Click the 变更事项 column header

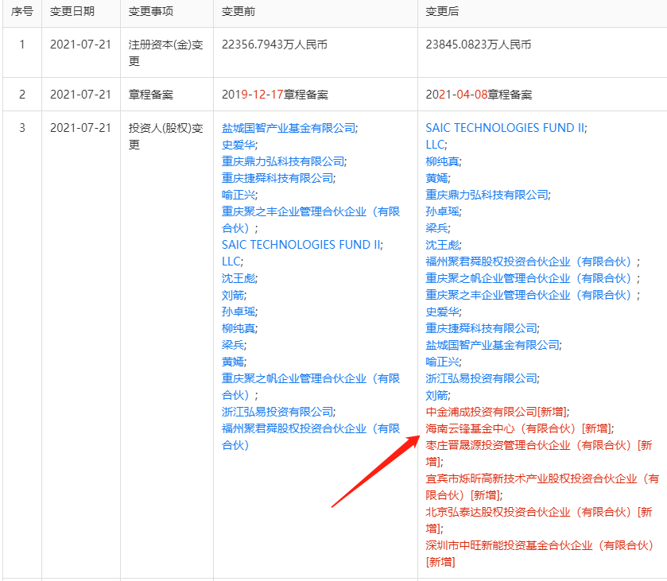150,11
